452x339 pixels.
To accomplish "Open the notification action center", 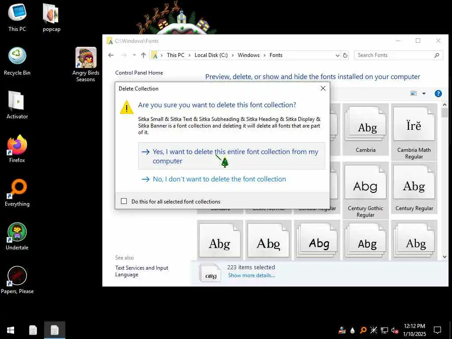I will pyautogui.click(x=437, y=330).
